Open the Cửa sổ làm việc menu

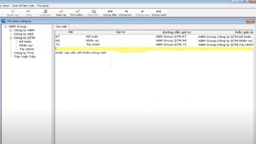(x=23, y=6)
